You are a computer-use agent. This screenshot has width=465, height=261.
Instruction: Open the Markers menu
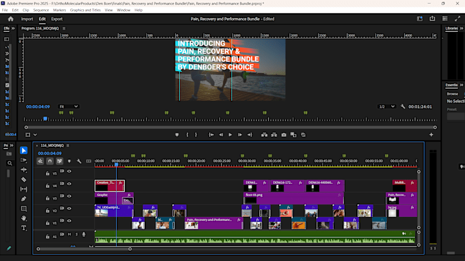click(59, 10)
